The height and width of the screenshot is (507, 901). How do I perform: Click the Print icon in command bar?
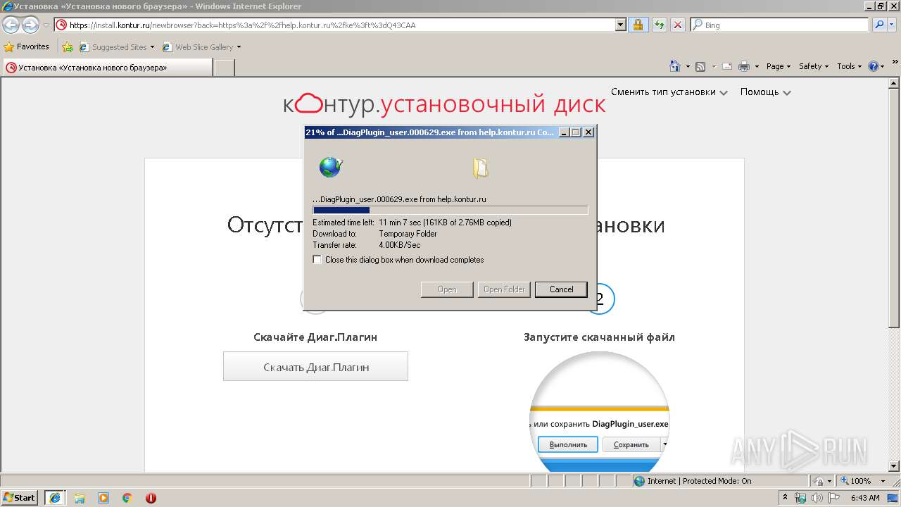click(x=744, y=66)
